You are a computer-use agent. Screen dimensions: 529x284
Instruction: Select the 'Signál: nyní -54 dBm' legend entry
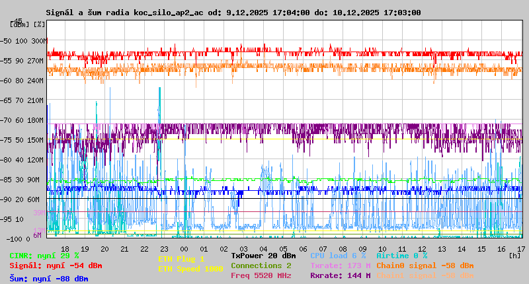coord(56,266)
